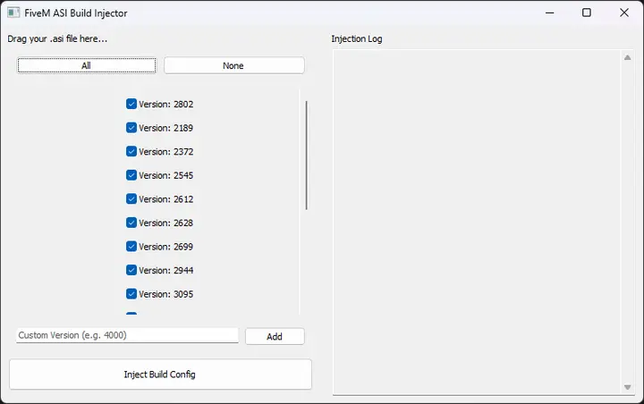Click the FiveM ASI Build Injector app icon
This screenshot has height=404, width=644.
[x=13, y=13]
